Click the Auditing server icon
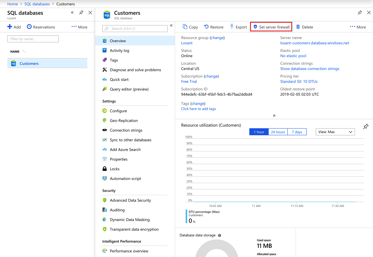Screen dimensions: 373x257 (x=105, y=210)
